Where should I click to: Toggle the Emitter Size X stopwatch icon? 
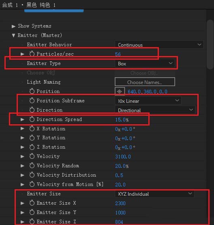pyautogui.click(x=32, y=203)
